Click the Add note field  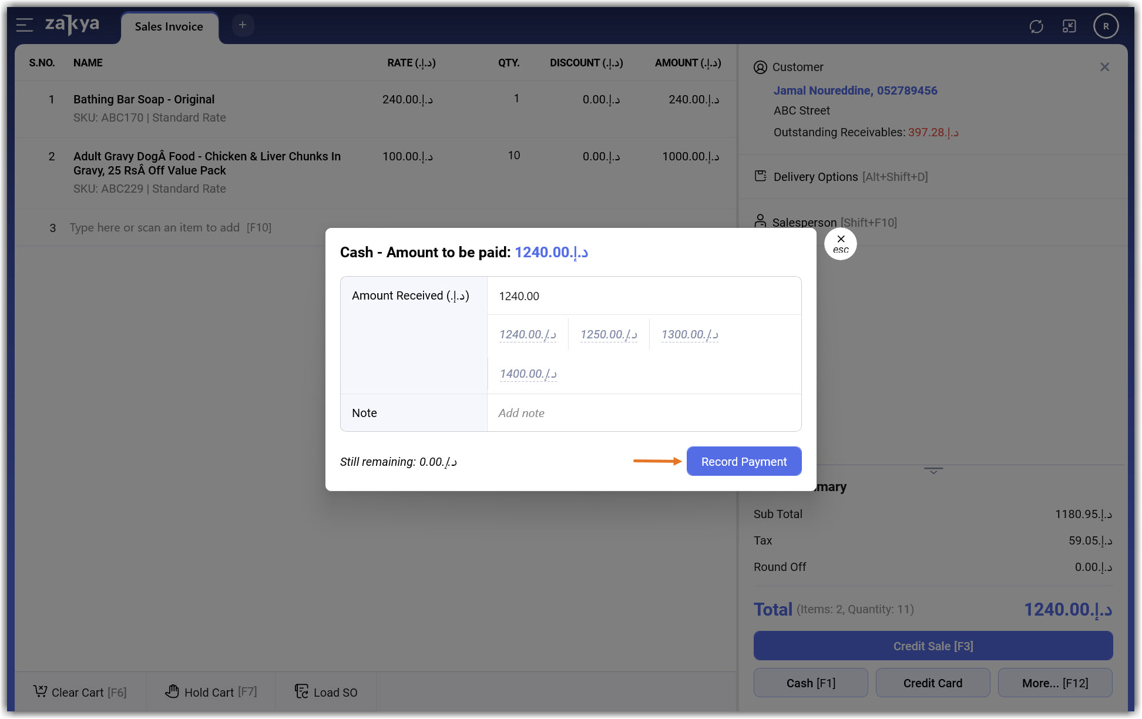[643, 413]
